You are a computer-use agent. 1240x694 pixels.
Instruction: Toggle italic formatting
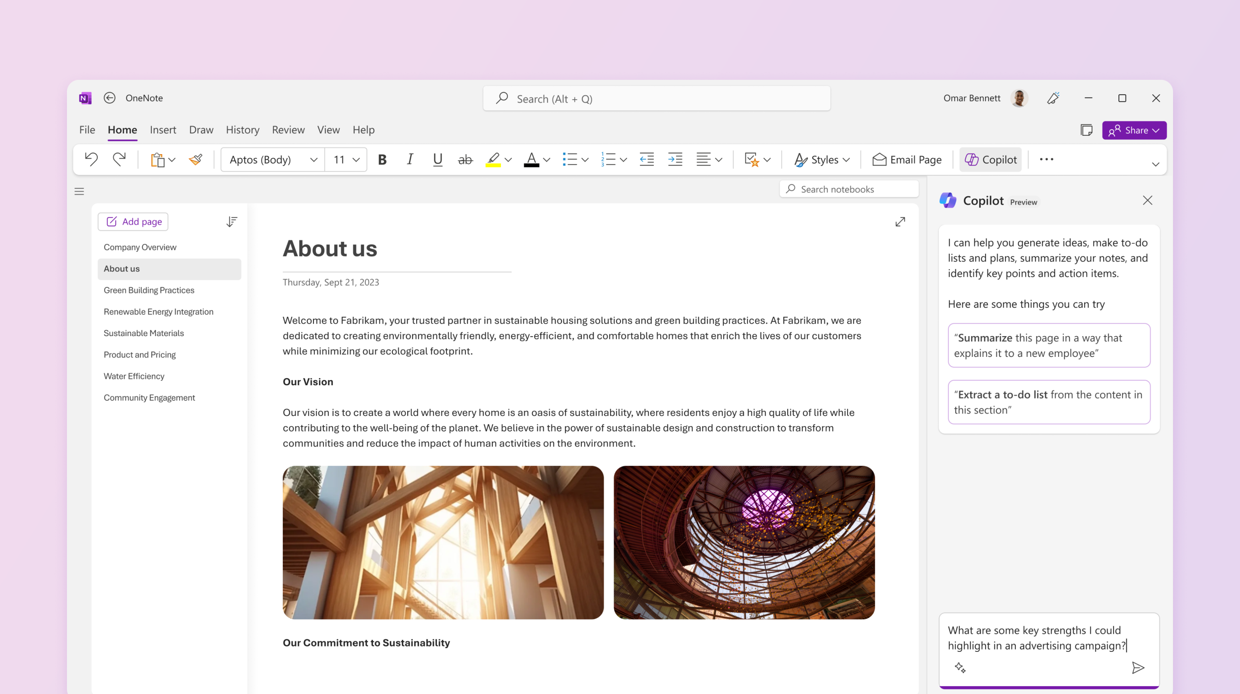[410, 159]
